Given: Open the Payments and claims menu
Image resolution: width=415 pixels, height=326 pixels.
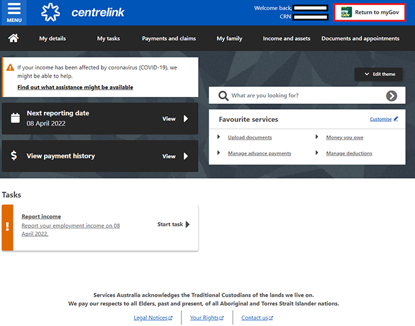Looking at the screenshot, I should (169, 38).
